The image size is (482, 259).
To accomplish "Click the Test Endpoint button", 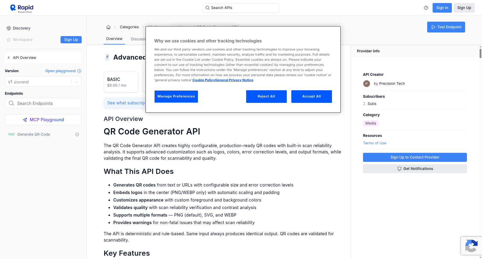I will coord(446,27).
